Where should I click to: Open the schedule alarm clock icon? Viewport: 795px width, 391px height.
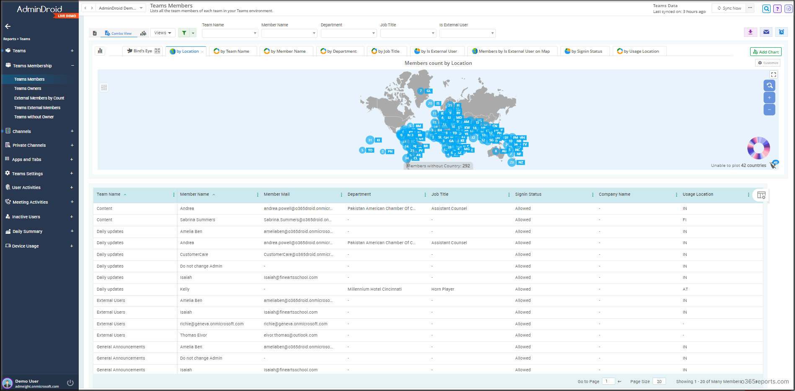[782, 32]
